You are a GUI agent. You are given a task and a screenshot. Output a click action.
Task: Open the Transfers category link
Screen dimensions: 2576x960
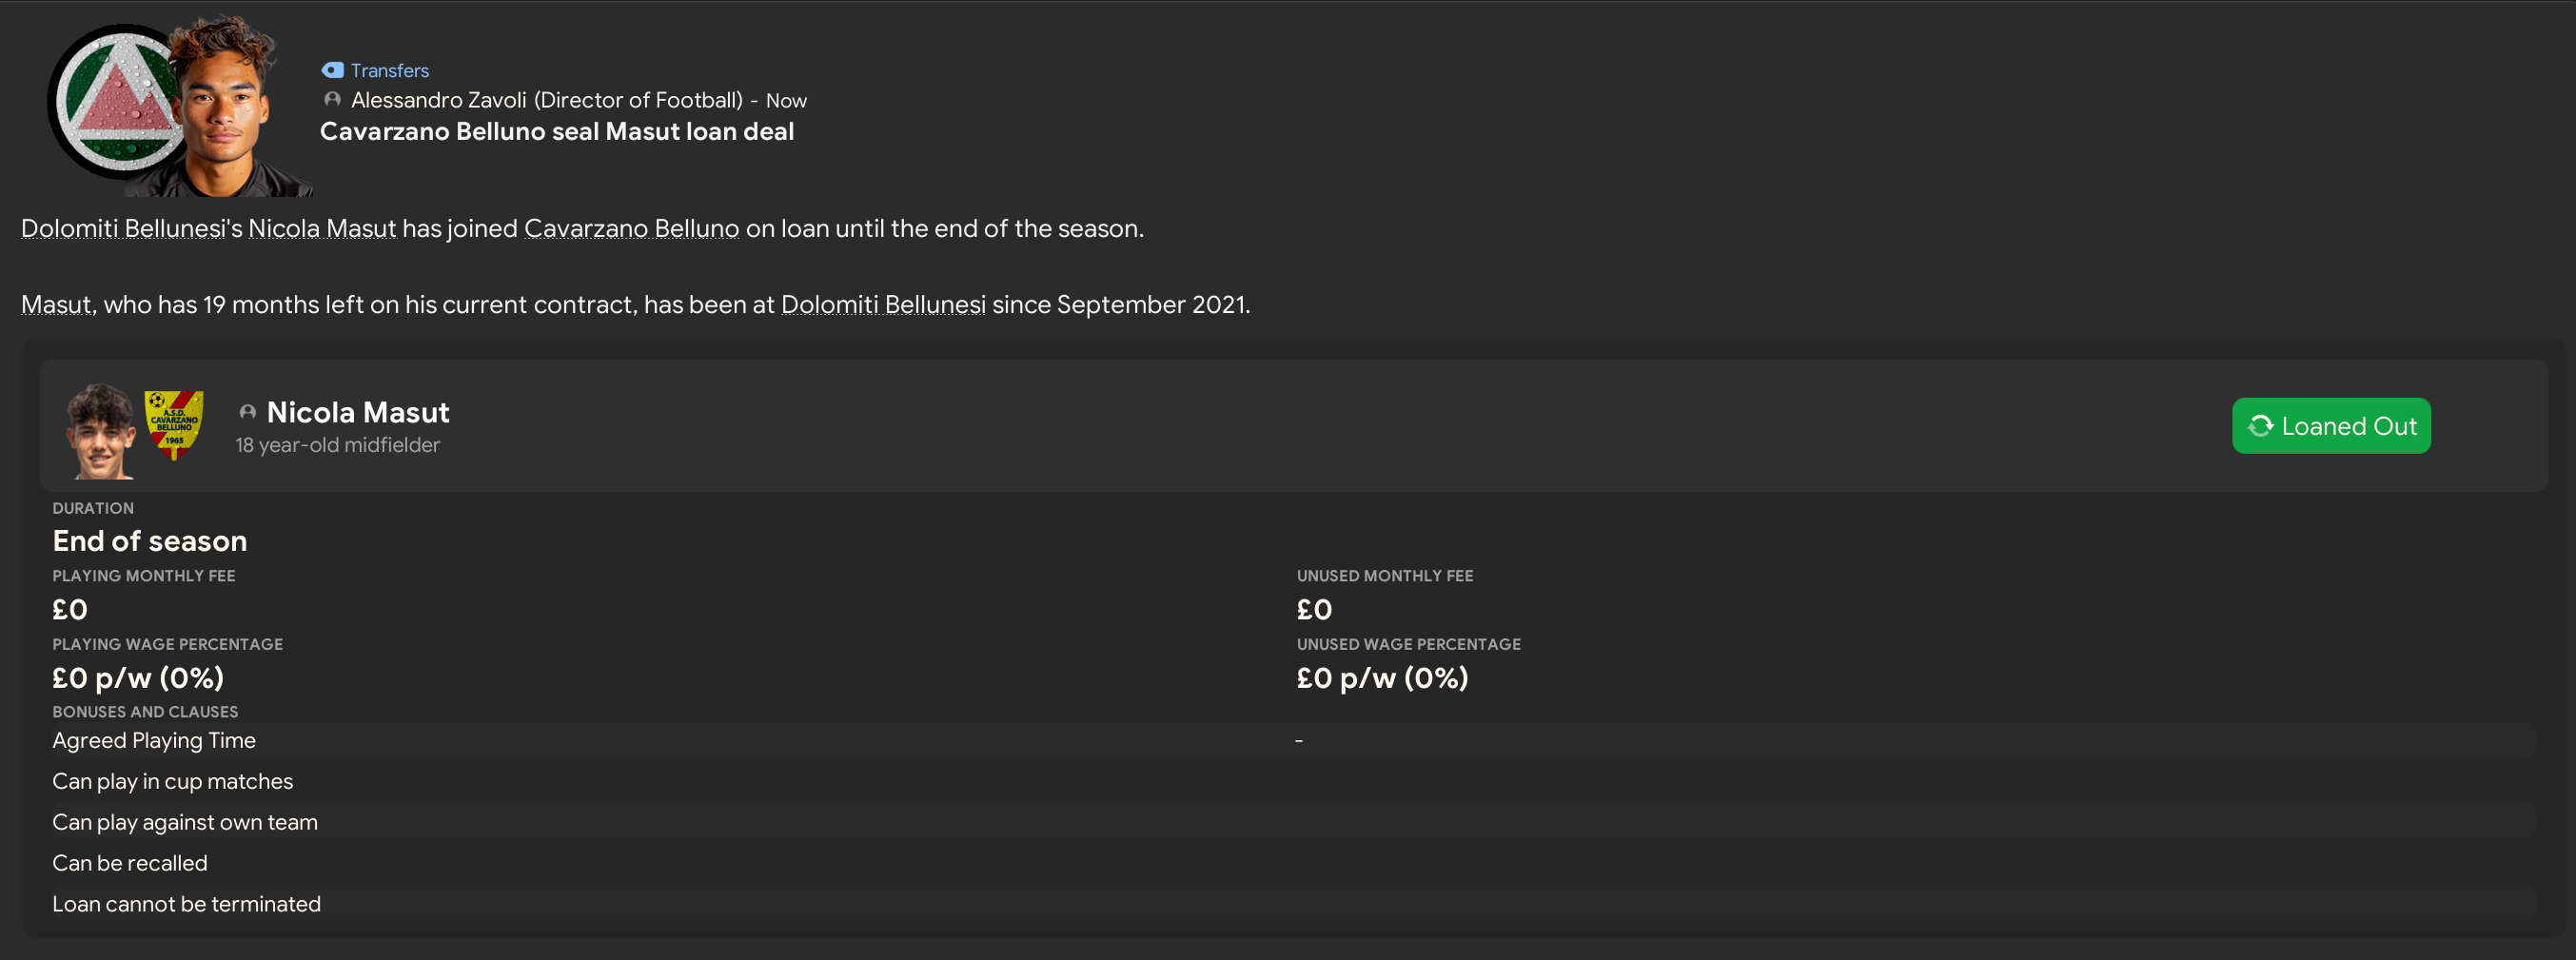click(x=389, y=70)
